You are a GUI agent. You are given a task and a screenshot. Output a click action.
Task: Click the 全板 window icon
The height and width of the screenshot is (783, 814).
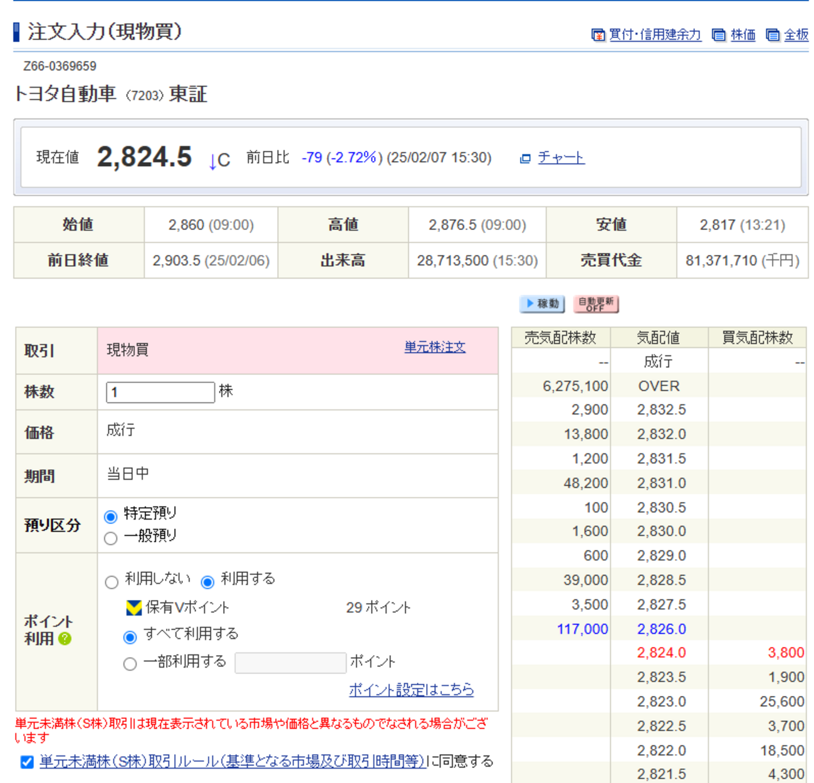[x=773, y=35]
